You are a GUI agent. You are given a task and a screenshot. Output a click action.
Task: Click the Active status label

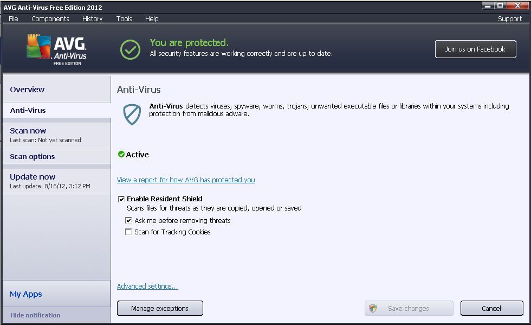tap(137, 154)
